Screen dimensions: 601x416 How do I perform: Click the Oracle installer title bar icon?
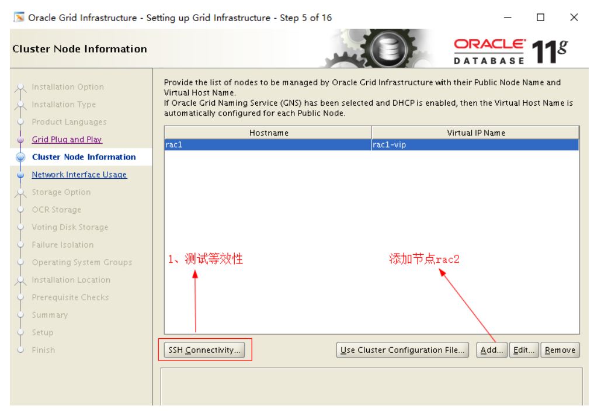(x=19, y=18)
